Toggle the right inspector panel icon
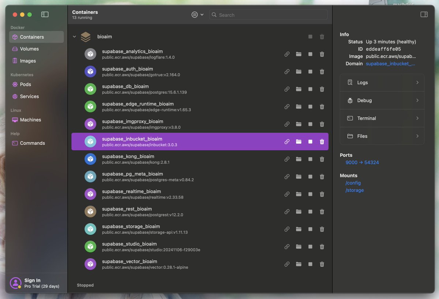439x299 pixels. pyautogui.click(x=424, y=15)
